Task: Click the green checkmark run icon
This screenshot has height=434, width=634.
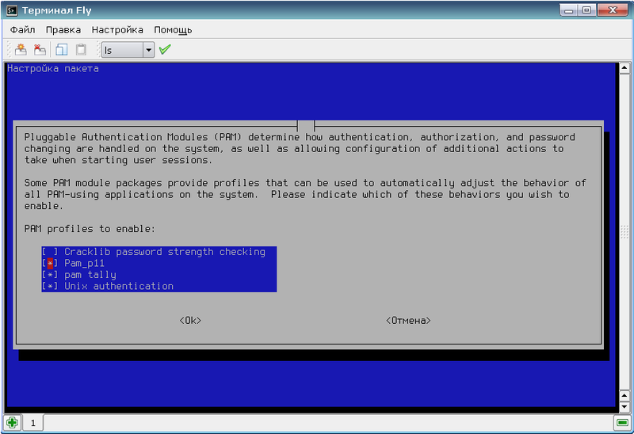Action: click(x=165, y=50)
